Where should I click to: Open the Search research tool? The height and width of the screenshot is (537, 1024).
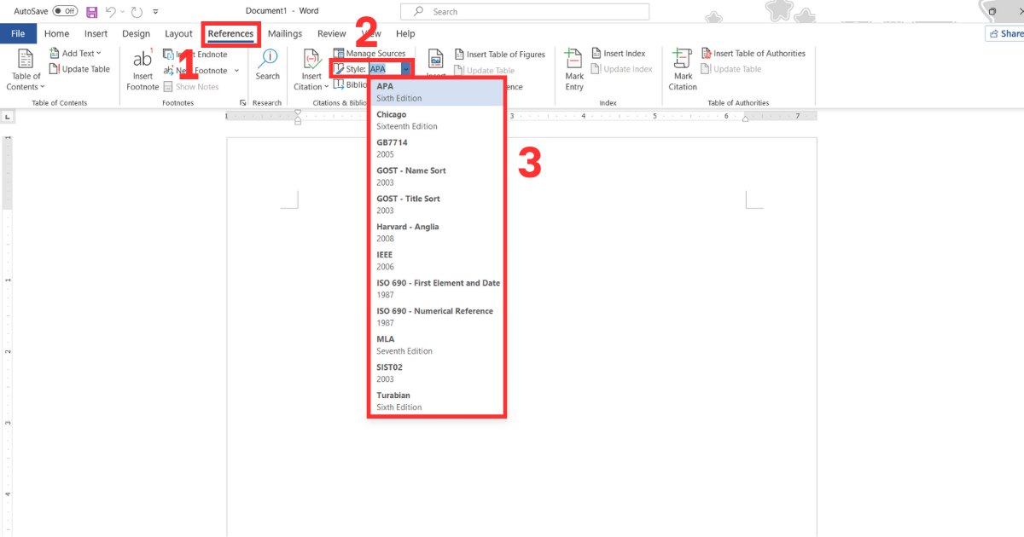pyautogui.click(x=268, y=60)
